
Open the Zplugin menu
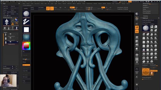tap(124, 3)
